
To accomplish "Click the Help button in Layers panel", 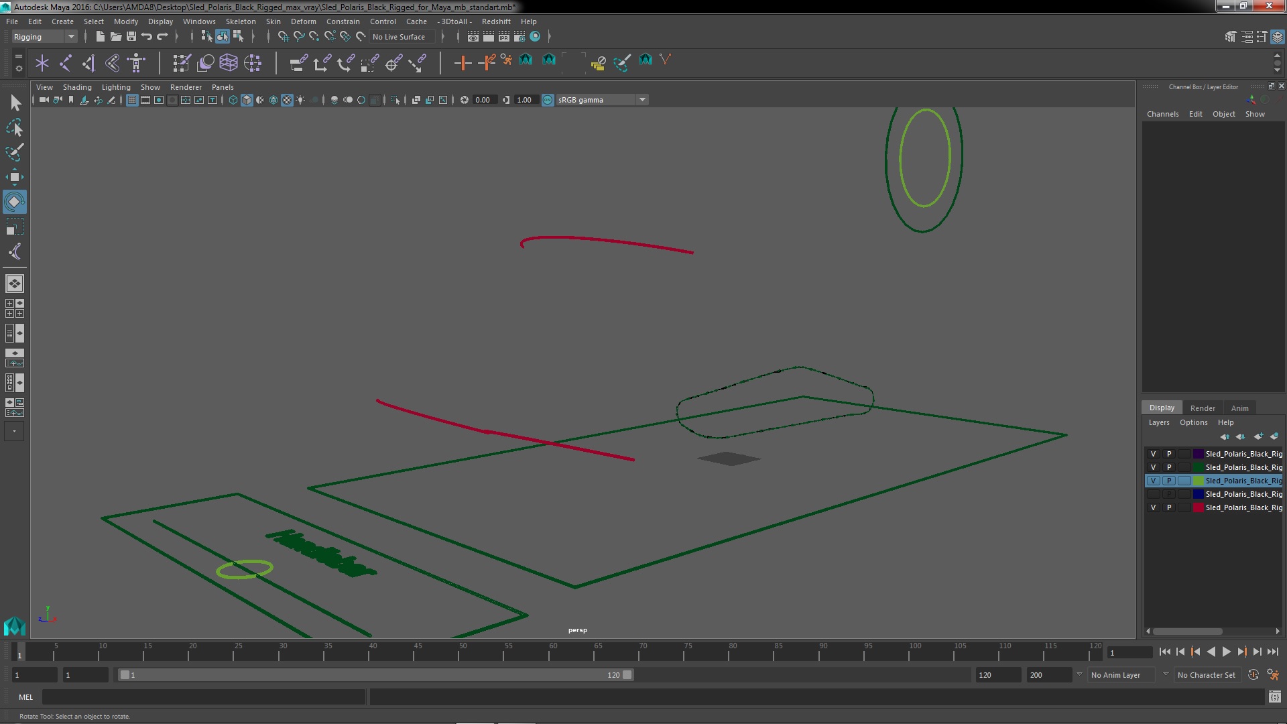I will 1225,422.
